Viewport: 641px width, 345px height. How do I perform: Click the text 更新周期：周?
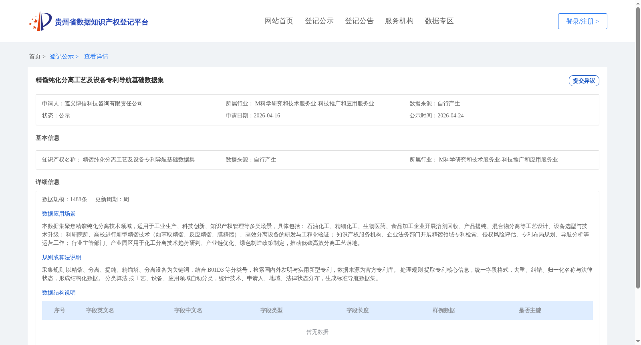coord(112,199)
